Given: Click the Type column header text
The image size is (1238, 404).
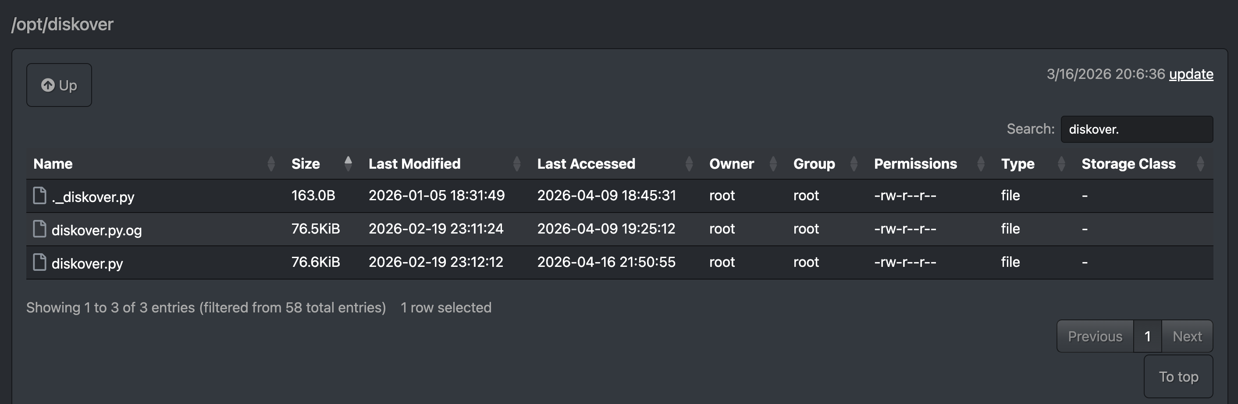Looking at the screenshot, I should pyautogui.click(x=1018, y=164).
